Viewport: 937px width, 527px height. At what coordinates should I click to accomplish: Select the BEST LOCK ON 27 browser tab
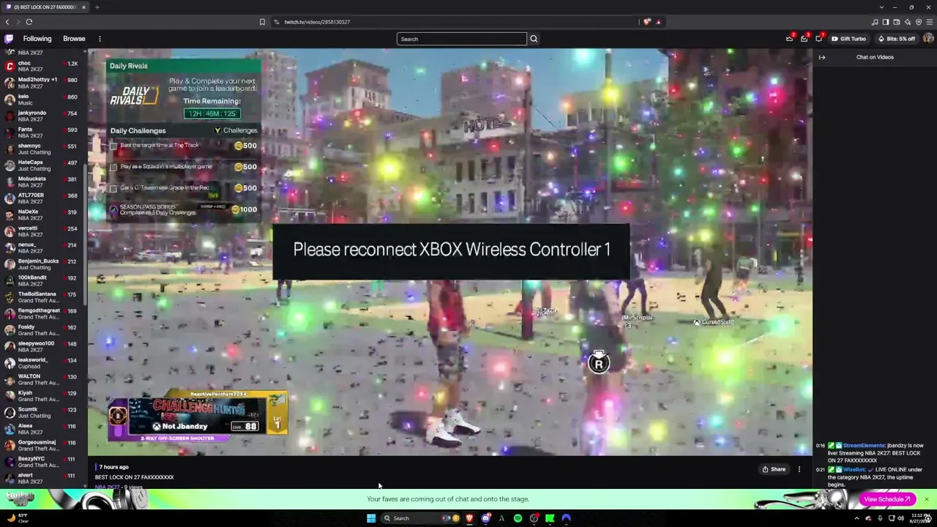point(44,7)
